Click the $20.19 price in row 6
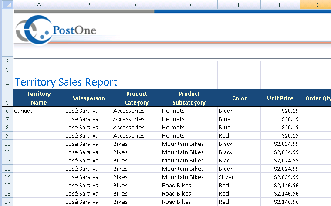 point(280,111)
